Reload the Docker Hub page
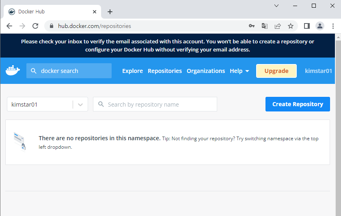This screenshot has width=341, height=216. click(35, 26)
